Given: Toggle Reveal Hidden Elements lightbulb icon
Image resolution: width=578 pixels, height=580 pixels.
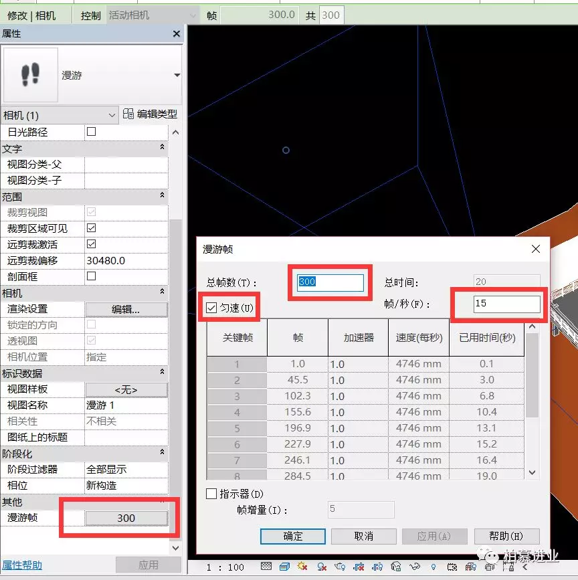Looking at the screenshot, I should 433,567.
